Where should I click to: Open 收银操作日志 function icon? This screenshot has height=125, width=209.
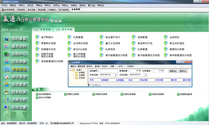pos(37,49)
